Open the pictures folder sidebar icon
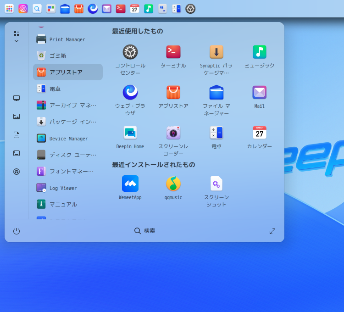Screen dimensions: 344x312 click(17, 117)
